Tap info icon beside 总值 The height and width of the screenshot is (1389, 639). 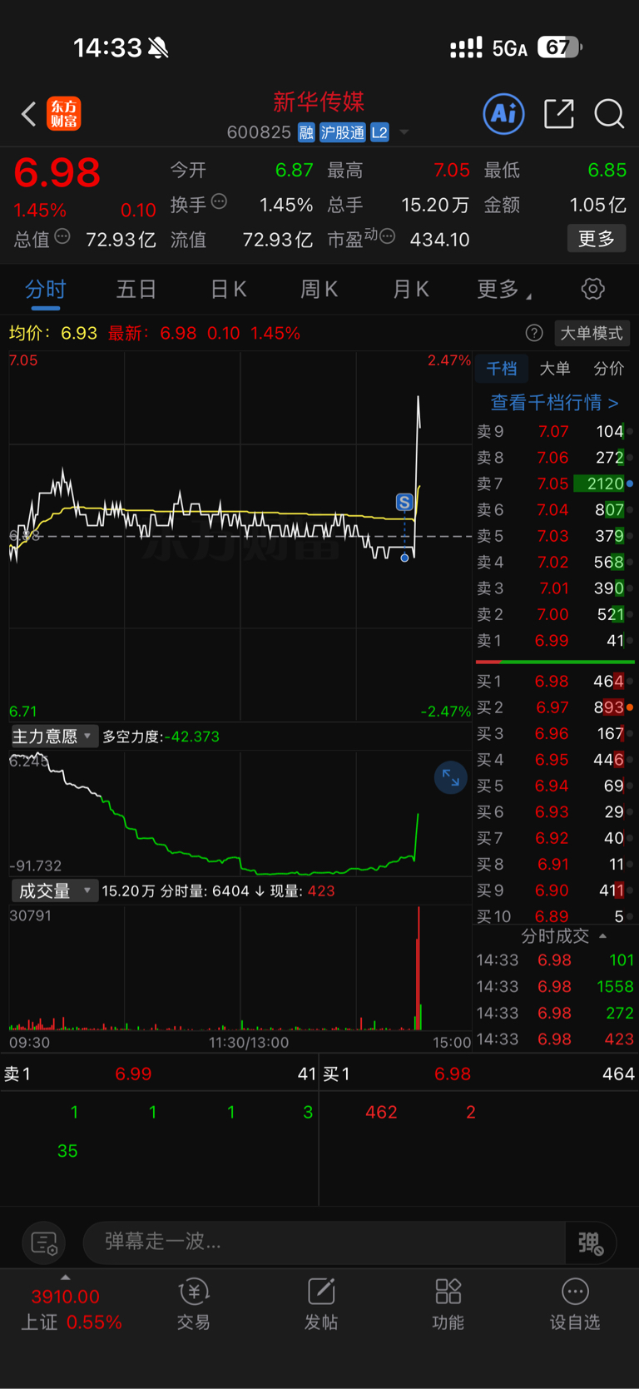click(x=62, y=237)
